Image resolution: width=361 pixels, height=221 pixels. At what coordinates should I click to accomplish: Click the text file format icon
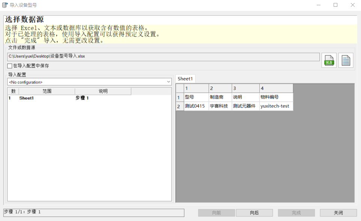click(x=345, y=60)
